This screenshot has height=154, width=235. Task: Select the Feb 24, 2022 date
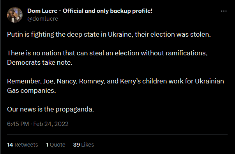point(51,124)
